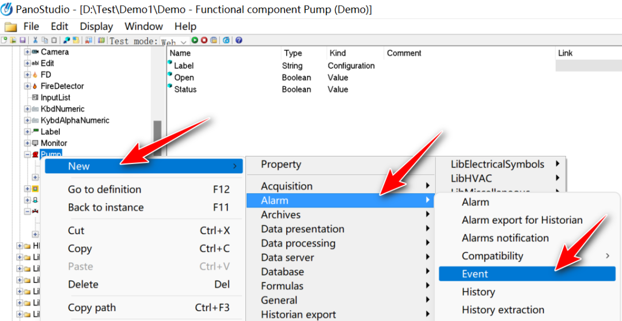Select Alarms notification in the submenu

(505, 238)
